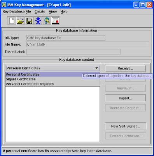Image resolution: width=154 pixels, height=156 pixels.
Task: Click the Open key database folder icon
Action: pyautogui.click(x=21, y=21)
